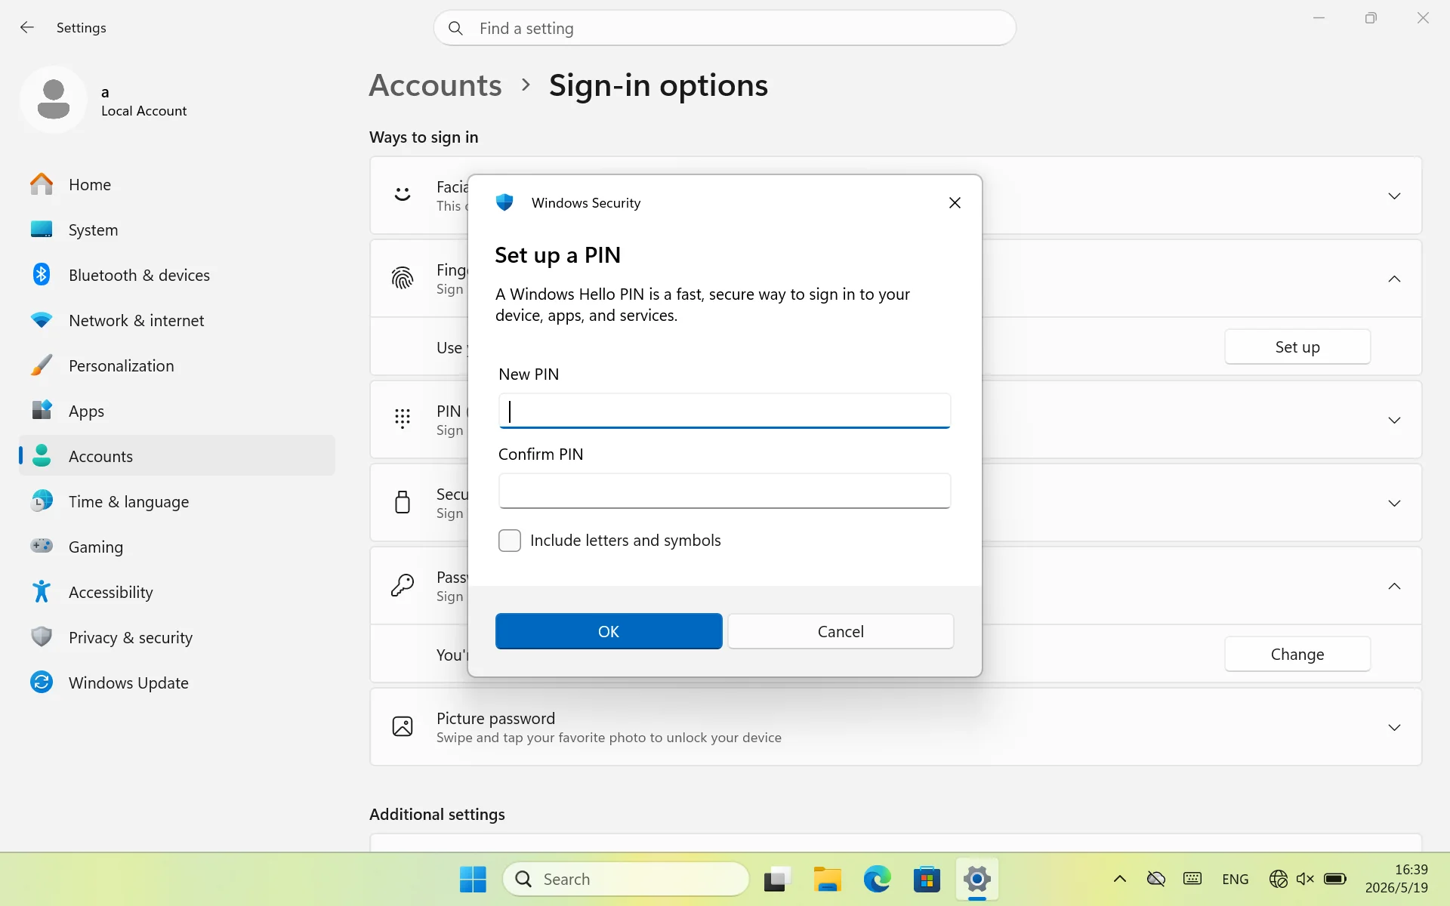Check Include letters and symbols
Screen dimensions: 1450x906
pyautogui.click(x=510, y=541)
